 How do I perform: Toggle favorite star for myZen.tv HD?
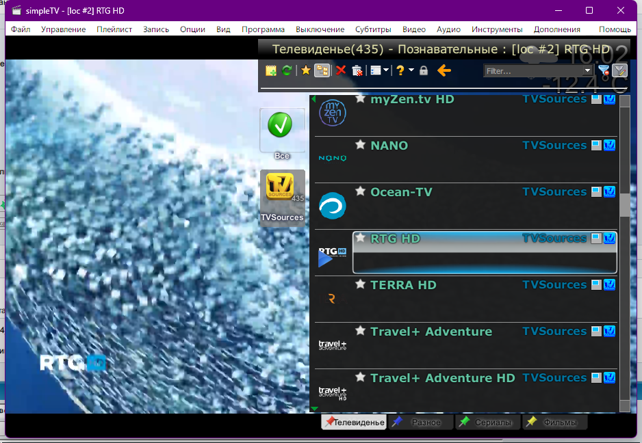pyautogui.click(x=360, y=98)
